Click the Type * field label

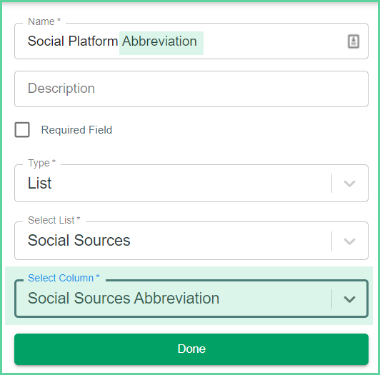click(41, 163)
